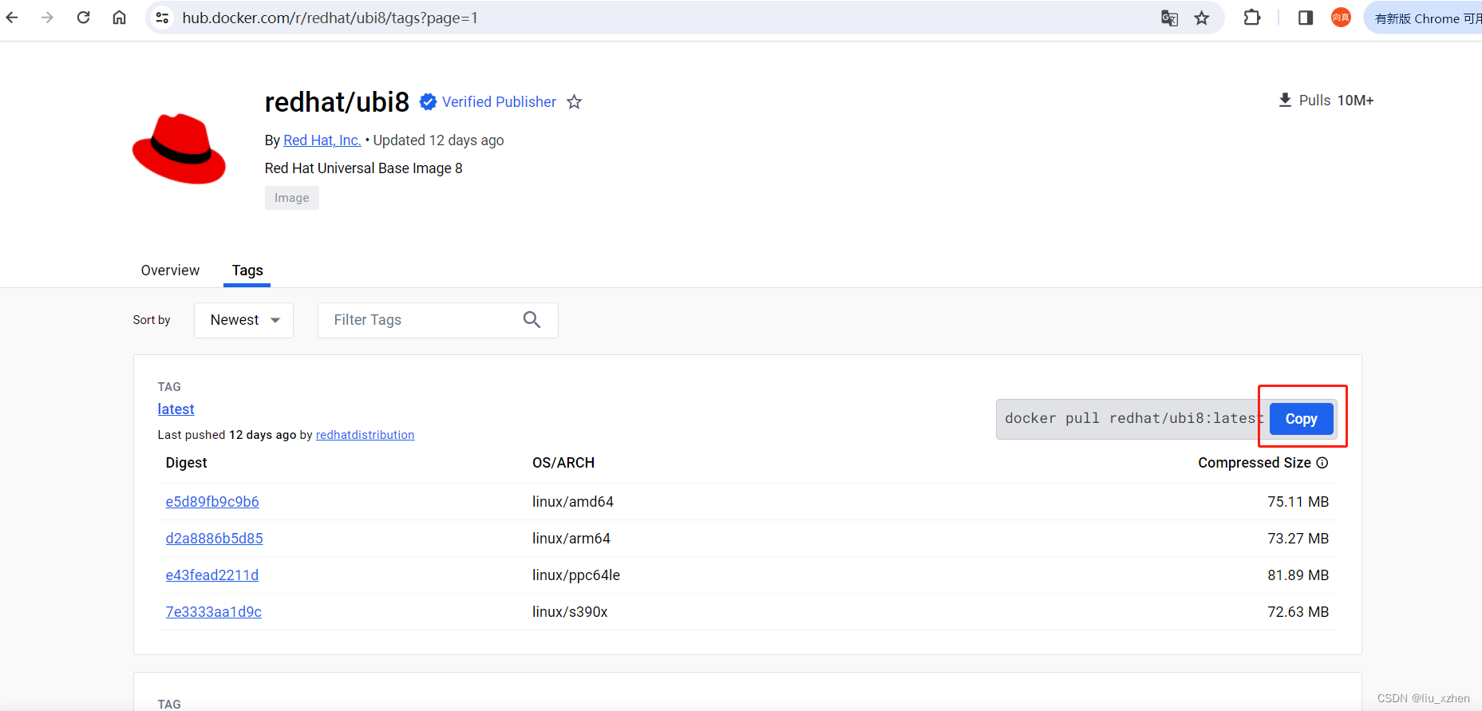1482x711 pixels.
Task: Click the linux/amd64 architecture cell
Action: pyautogui.click(x=573, y=502)
